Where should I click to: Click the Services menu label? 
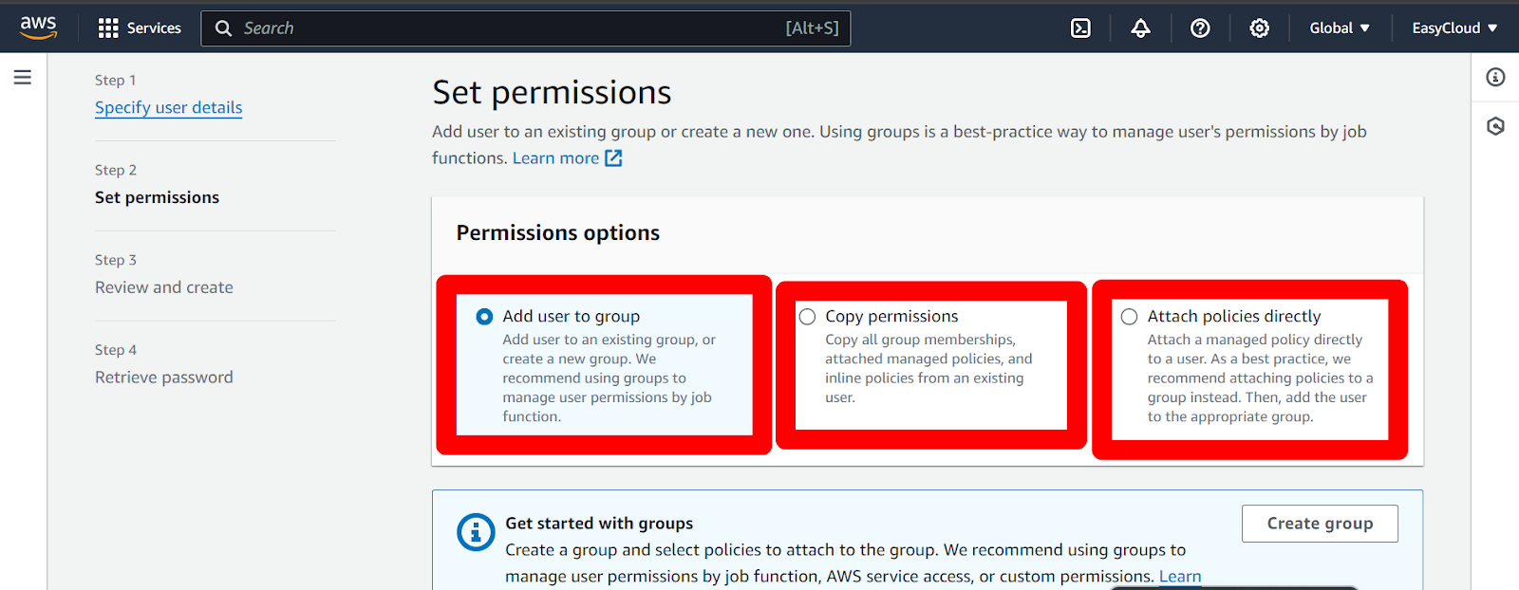point(154,28)
